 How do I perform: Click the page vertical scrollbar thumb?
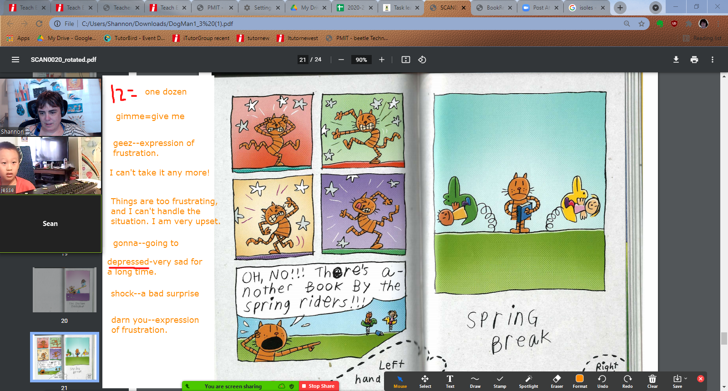click(724, 339)
